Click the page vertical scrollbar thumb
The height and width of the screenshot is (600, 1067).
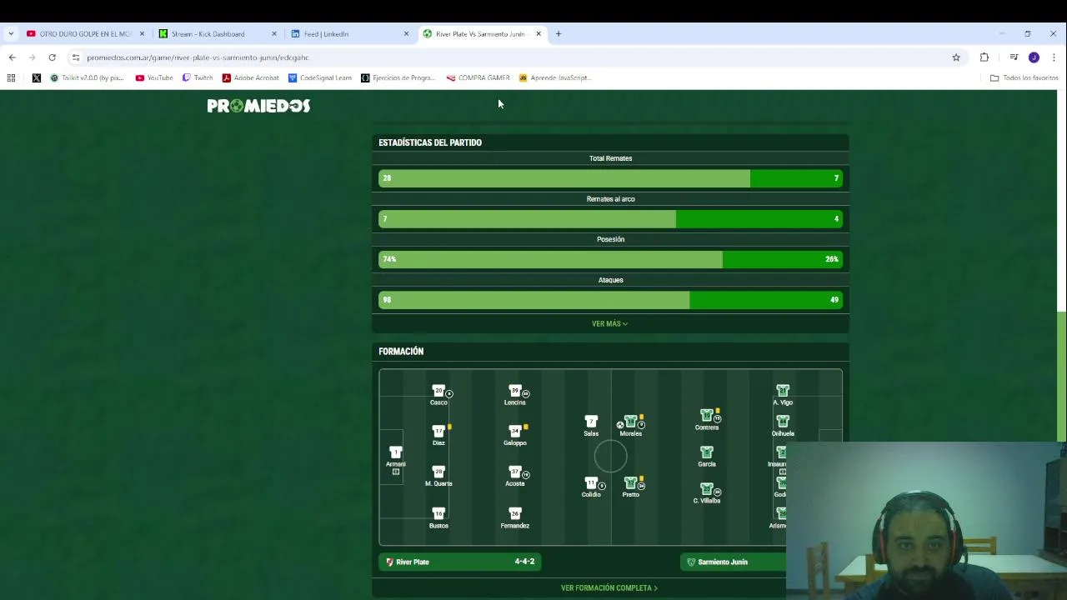click(x=1061, y=377)
